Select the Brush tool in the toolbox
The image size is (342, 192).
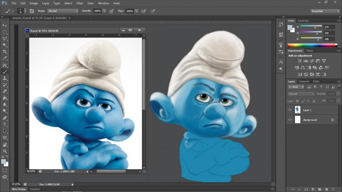pos(5,72)
